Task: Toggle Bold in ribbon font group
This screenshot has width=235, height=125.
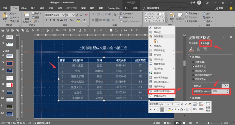Action: pyautogui.click(x=46, y=20)
